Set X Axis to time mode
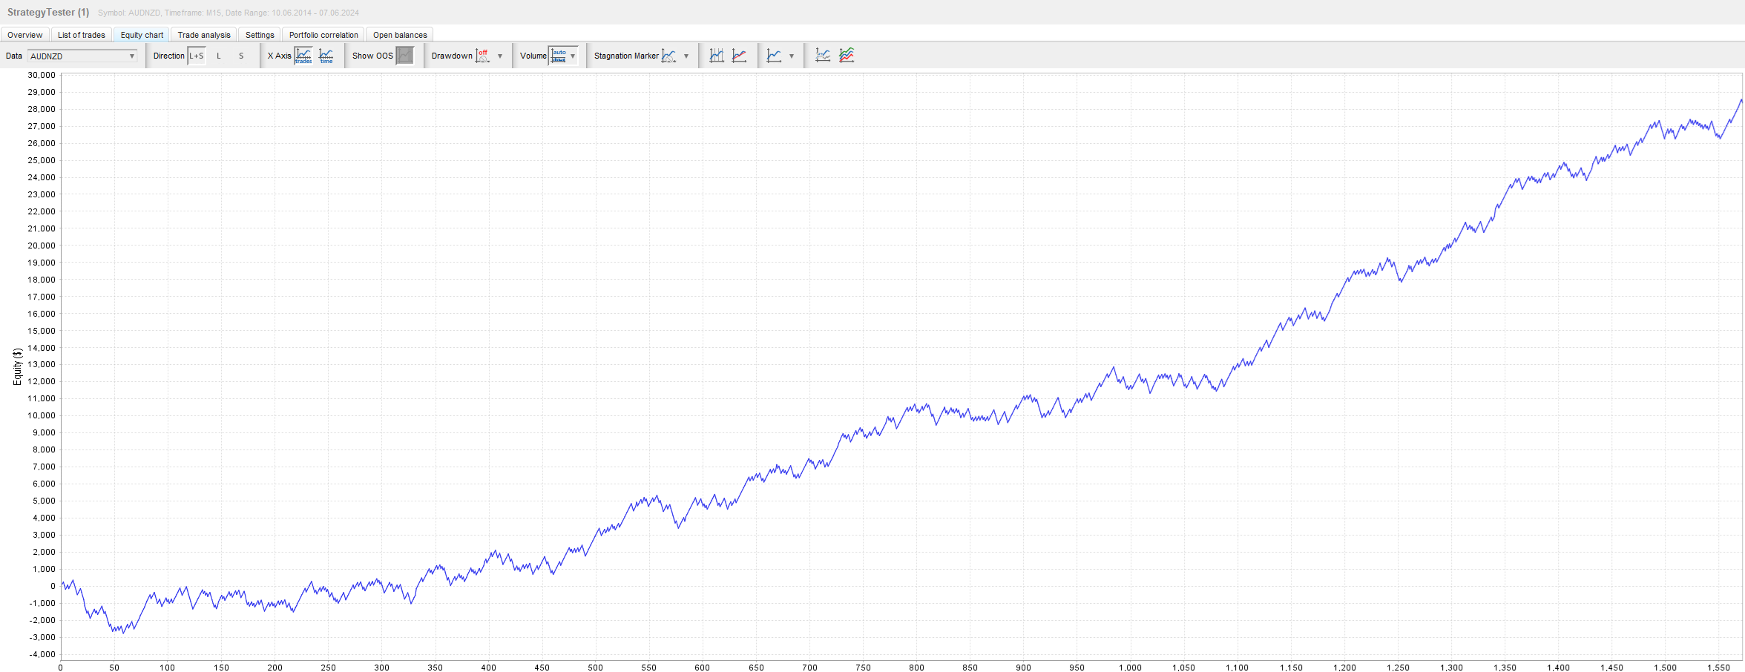The height and width of the screenshot is (672, 1745). [326, 56]
